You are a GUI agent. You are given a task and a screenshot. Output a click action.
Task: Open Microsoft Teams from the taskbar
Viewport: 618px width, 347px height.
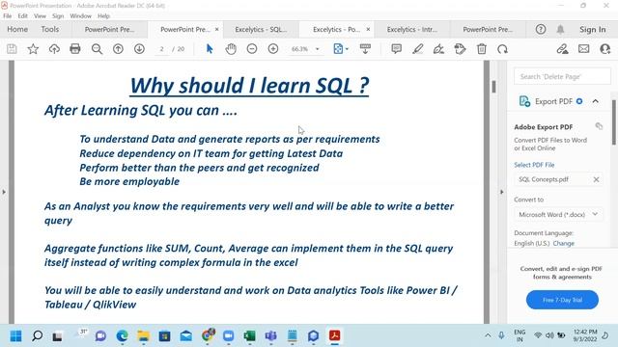[270, 336]
